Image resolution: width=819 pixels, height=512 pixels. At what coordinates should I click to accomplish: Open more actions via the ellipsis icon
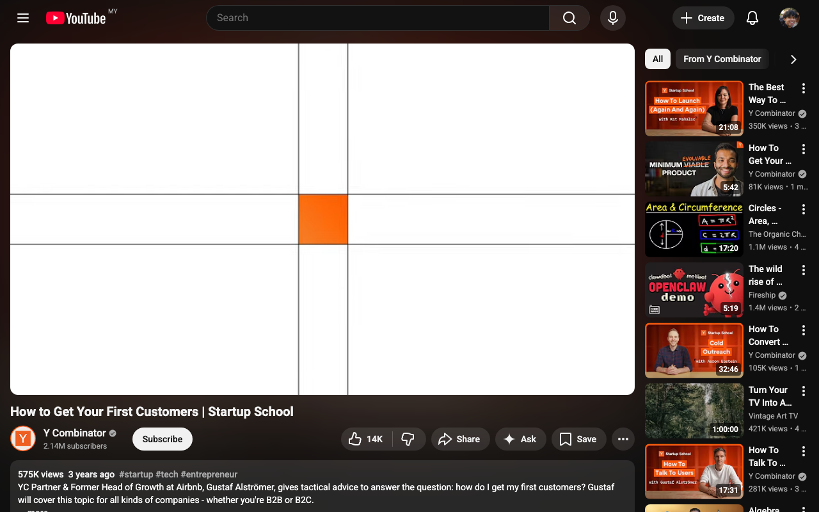623,439
